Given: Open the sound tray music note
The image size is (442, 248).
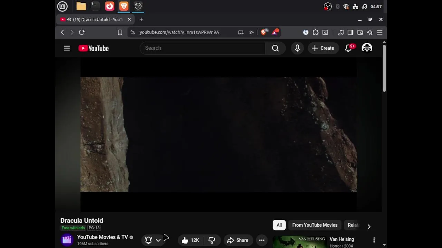Looking at the screenshot, I should pyautogui.click(x=364, y=7).
